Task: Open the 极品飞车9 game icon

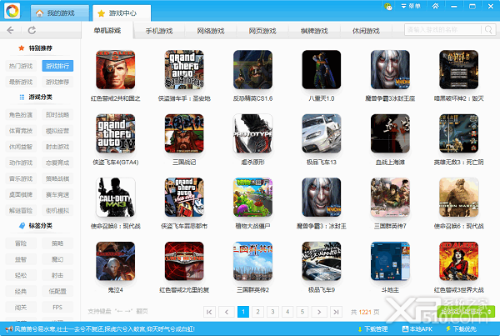Action: click(322, 261)
